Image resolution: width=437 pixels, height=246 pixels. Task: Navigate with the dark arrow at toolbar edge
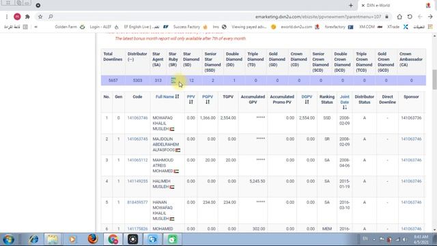coord(430,16)
